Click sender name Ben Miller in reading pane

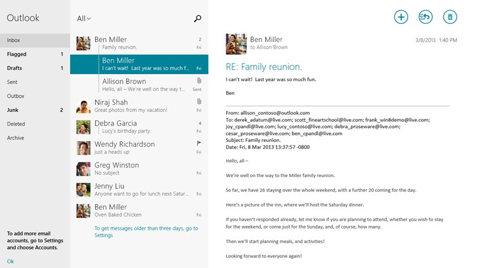coord(266,40)
